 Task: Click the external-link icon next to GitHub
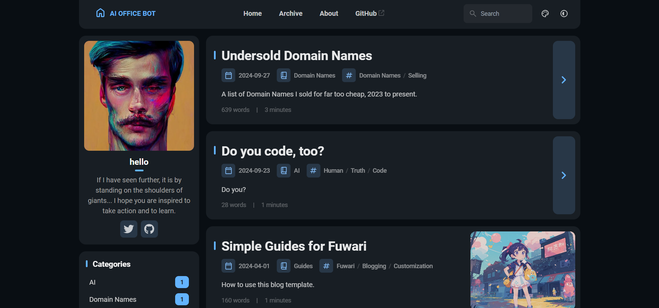382,13
